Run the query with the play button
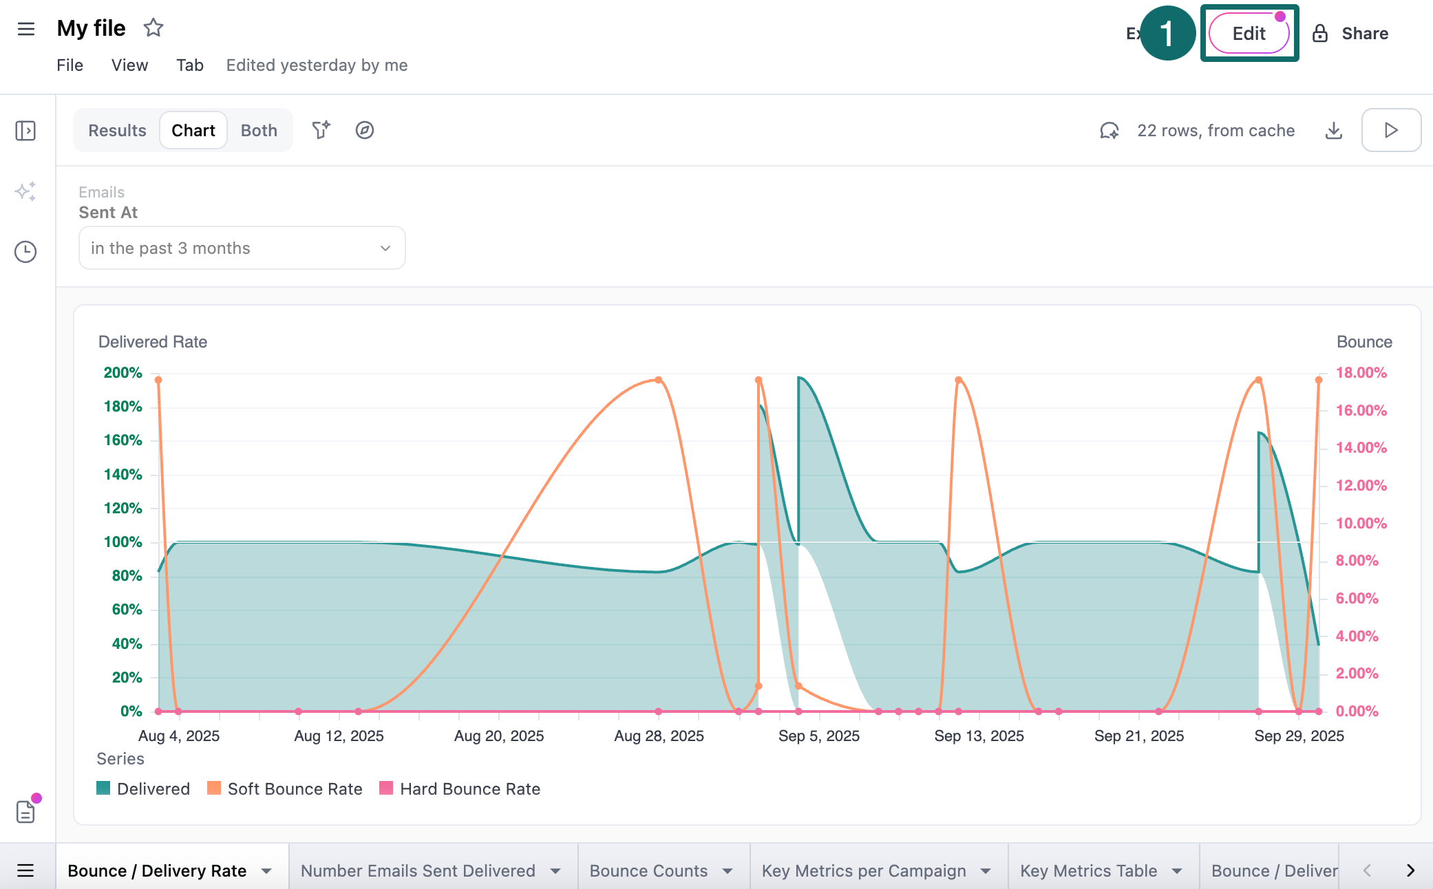 tap(1391, 130)
